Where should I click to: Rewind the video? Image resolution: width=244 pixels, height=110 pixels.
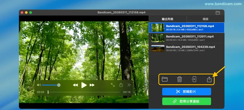point(75,85)
